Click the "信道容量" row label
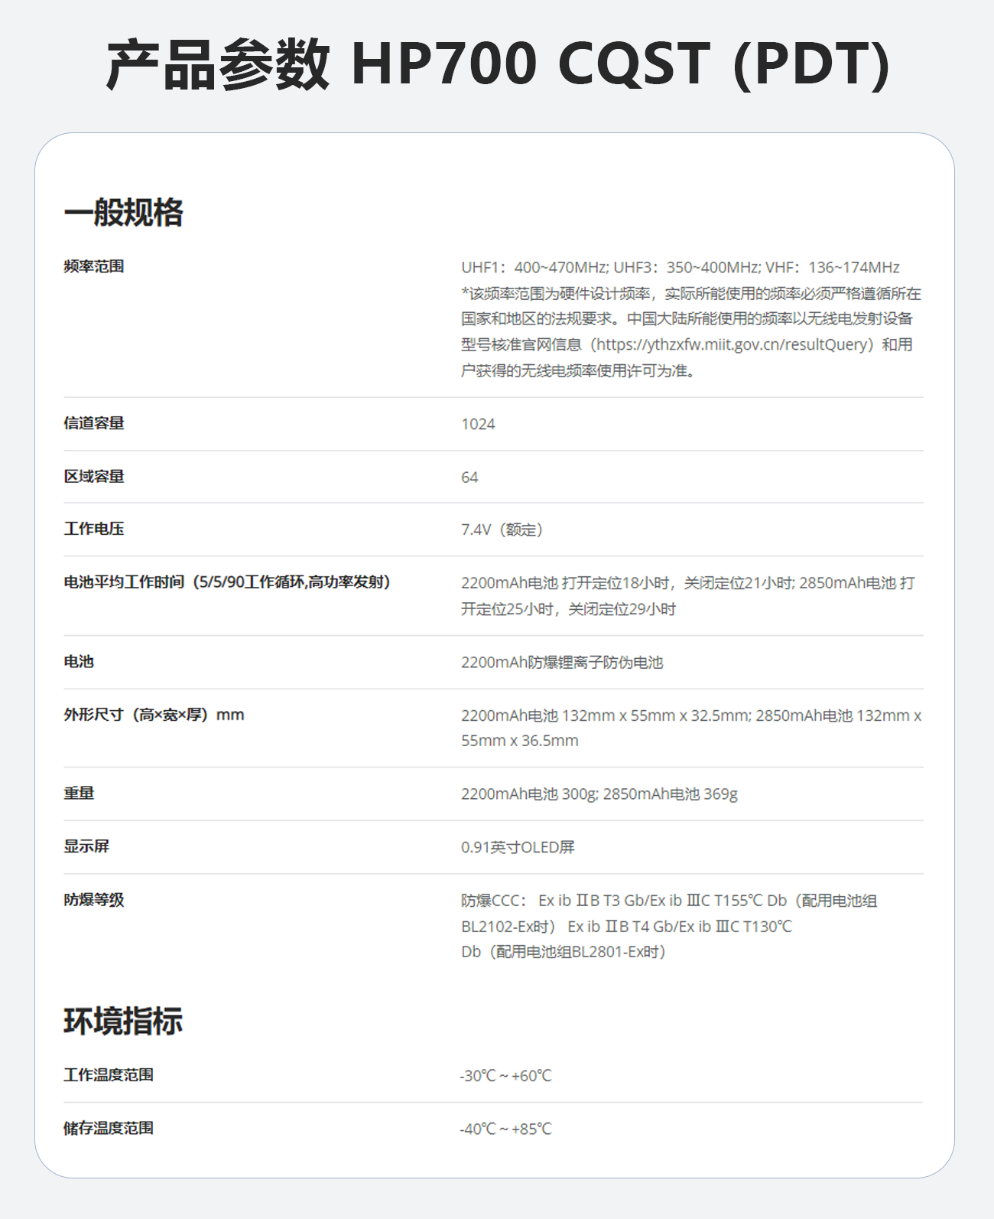 pos(94,423)
